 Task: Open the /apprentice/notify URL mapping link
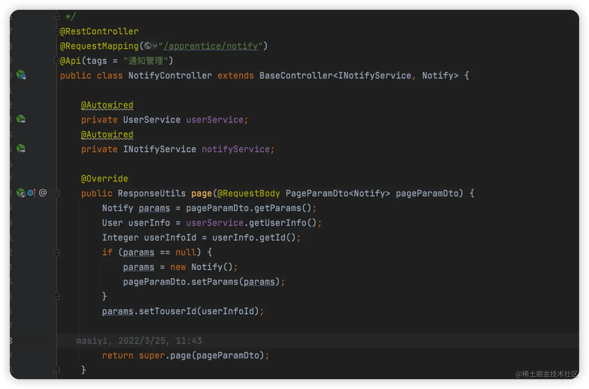tap(211, 46)
